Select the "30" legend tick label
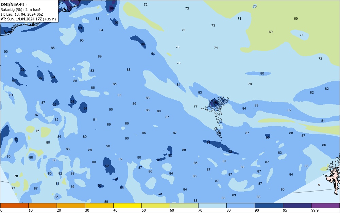The width and height of the screenshot is (340, 213). tap(87, 210)
